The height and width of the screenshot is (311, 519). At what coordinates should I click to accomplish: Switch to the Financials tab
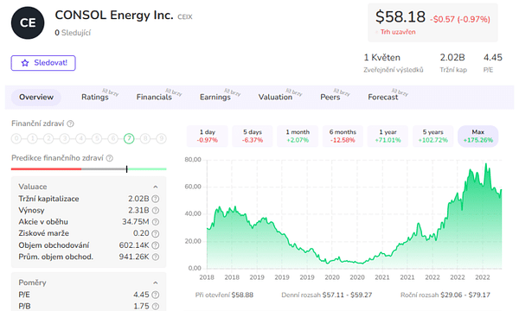click(154, 97)
